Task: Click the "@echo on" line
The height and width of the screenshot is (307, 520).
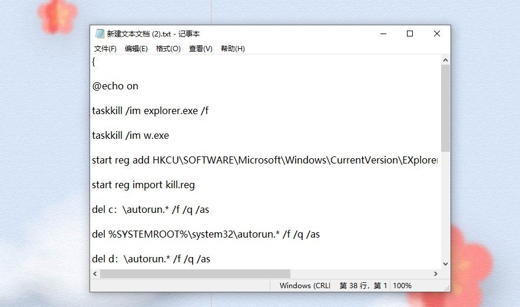Action: click(x=115, y=86)
